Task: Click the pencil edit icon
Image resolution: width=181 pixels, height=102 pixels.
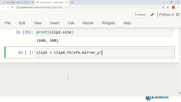Action: (x=152, y=14)
